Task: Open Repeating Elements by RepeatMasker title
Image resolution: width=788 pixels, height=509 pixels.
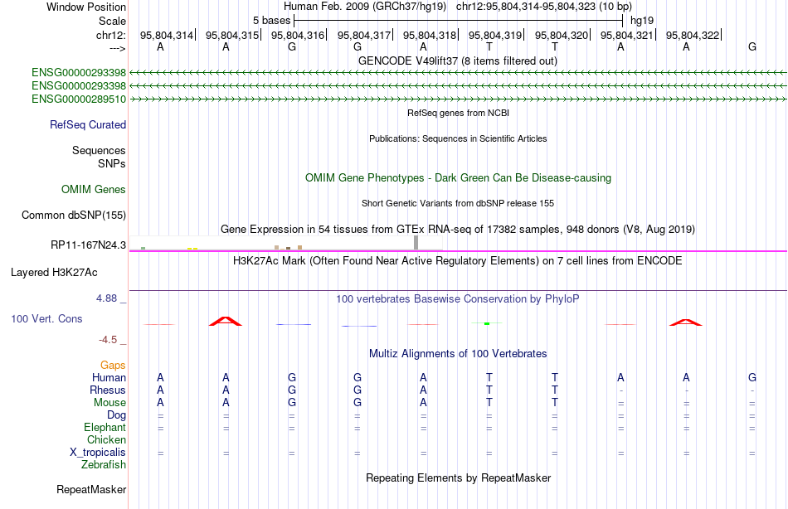Action: click(458, 477)
